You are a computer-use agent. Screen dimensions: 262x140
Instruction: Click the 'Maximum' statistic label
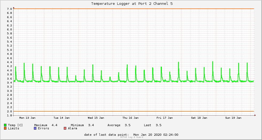coord(41,125)
